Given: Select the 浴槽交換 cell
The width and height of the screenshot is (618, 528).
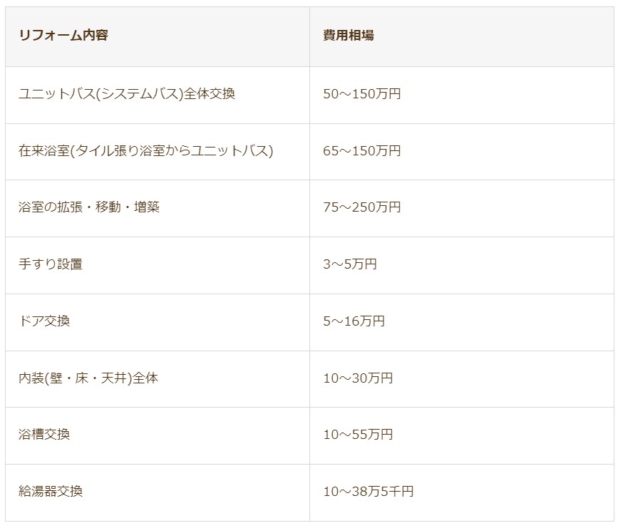Looking at the screenshot, I should point(44,435).
